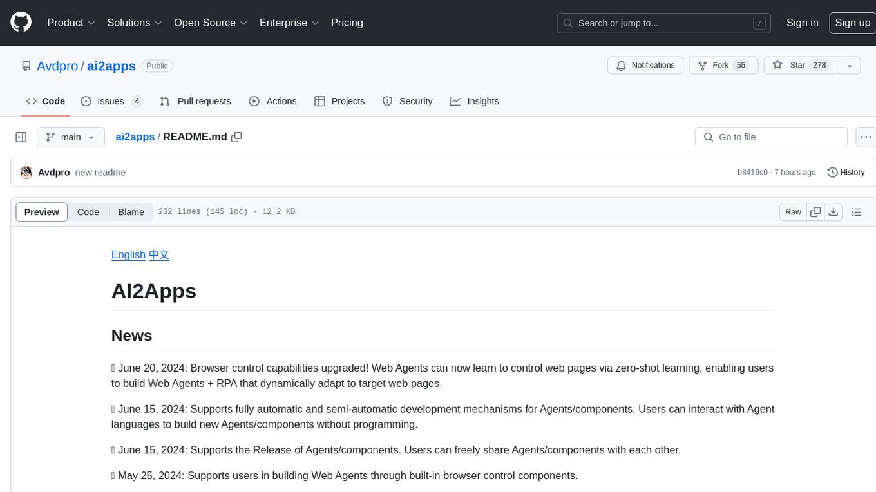This screenshot has width=876, height=492.
Task: Click the Sign up button
Action: click(x=852, y=23)
